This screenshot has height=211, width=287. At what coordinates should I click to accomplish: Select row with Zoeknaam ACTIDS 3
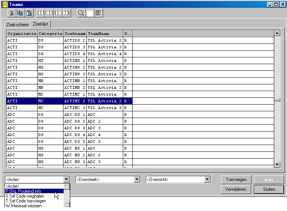pos(69,47)
